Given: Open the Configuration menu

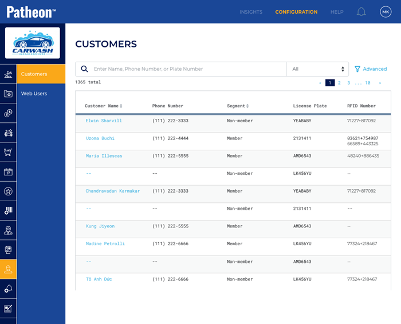Looking at the screenshot, I should 296,12.
